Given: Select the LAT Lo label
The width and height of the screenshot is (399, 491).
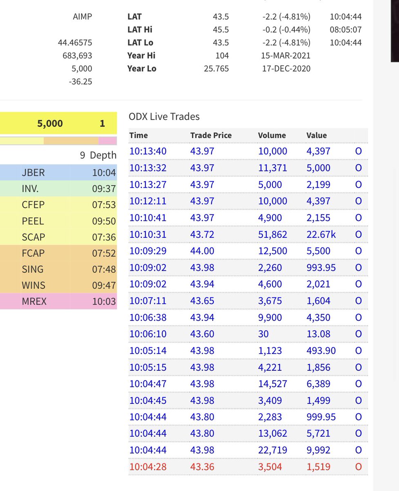Looking at the screenshot, I should click(x=140, y=43).
